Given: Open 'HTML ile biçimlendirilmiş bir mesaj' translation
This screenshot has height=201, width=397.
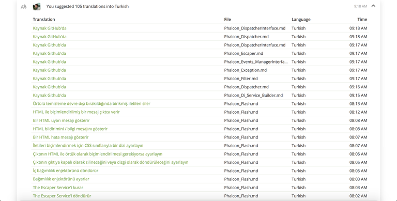Looking at the screenshot, I should pos(76,112).
